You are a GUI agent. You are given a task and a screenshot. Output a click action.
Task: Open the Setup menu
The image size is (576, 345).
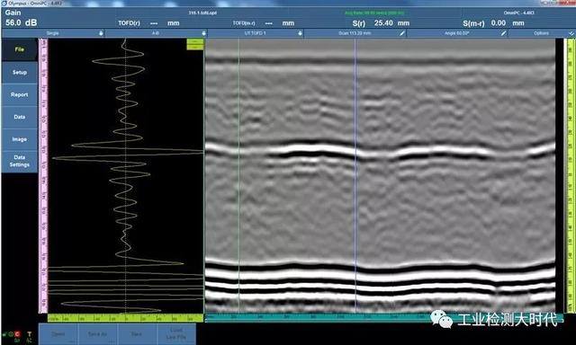tap(20, 72)
